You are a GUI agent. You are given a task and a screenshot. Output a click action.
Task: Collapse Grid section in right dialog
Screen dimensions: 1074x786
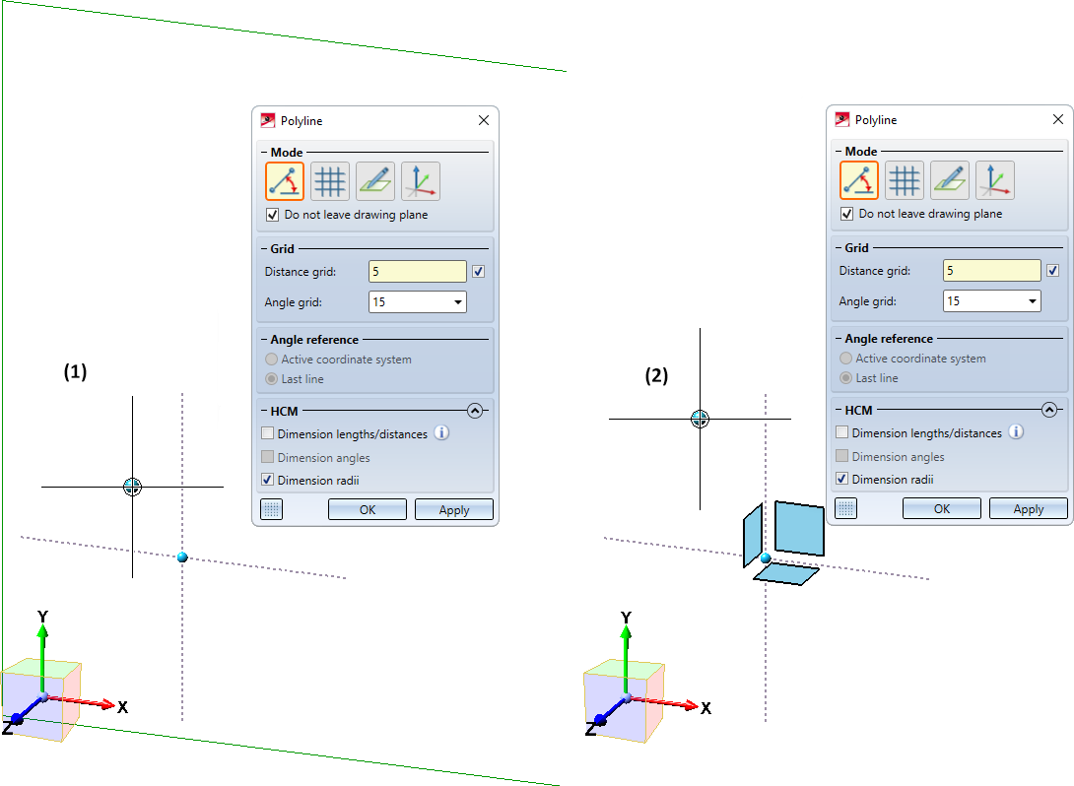pos(839,248)
